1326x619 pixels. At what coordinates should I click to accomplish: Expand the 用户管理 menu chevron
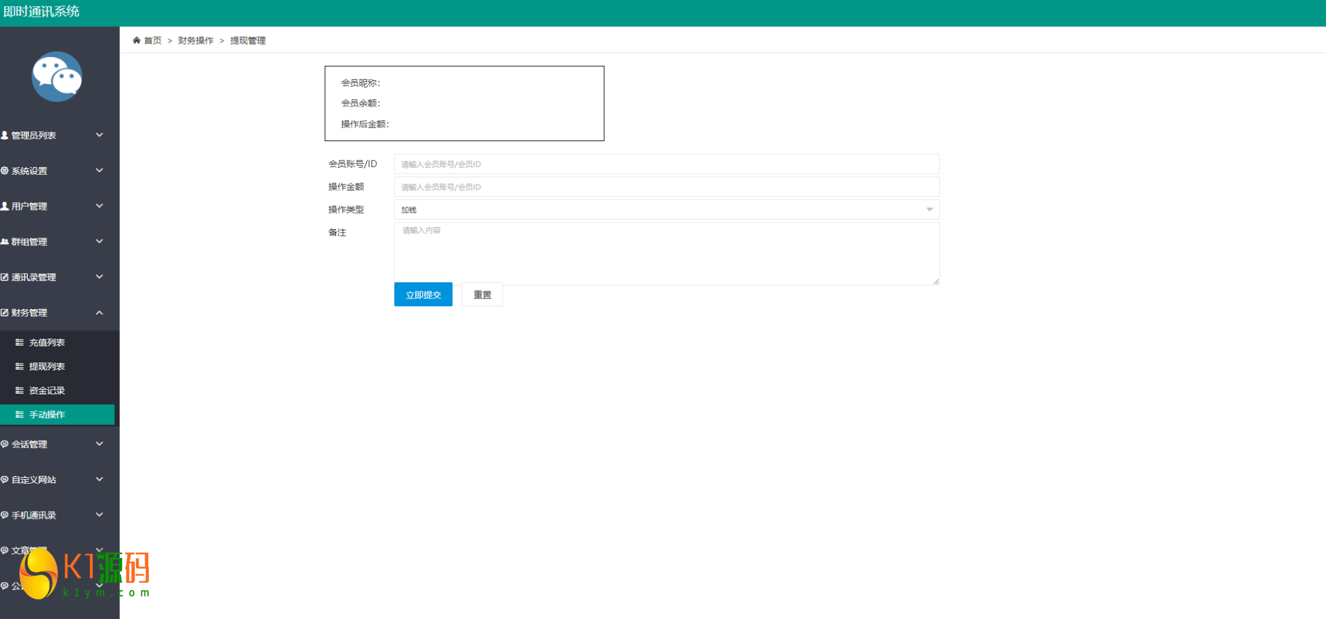100,206
